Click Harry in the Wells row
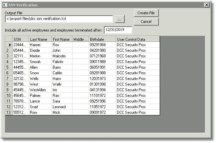 [x=62, y=79]
